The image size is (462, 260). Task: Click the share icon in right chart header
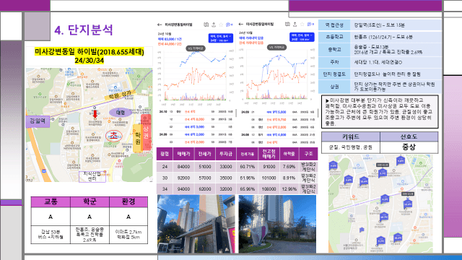pos(295,24)
